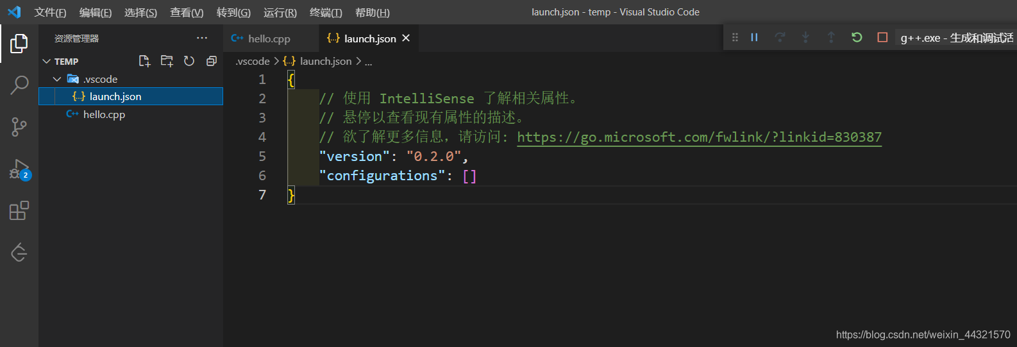Click the "0.2.0" version value

tap(433, 157)
